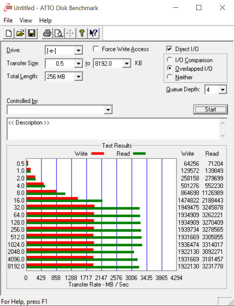The image size is (234, 306).
Task: Open Print Preview from the toolbar
Action: click(x=59, y=33)
